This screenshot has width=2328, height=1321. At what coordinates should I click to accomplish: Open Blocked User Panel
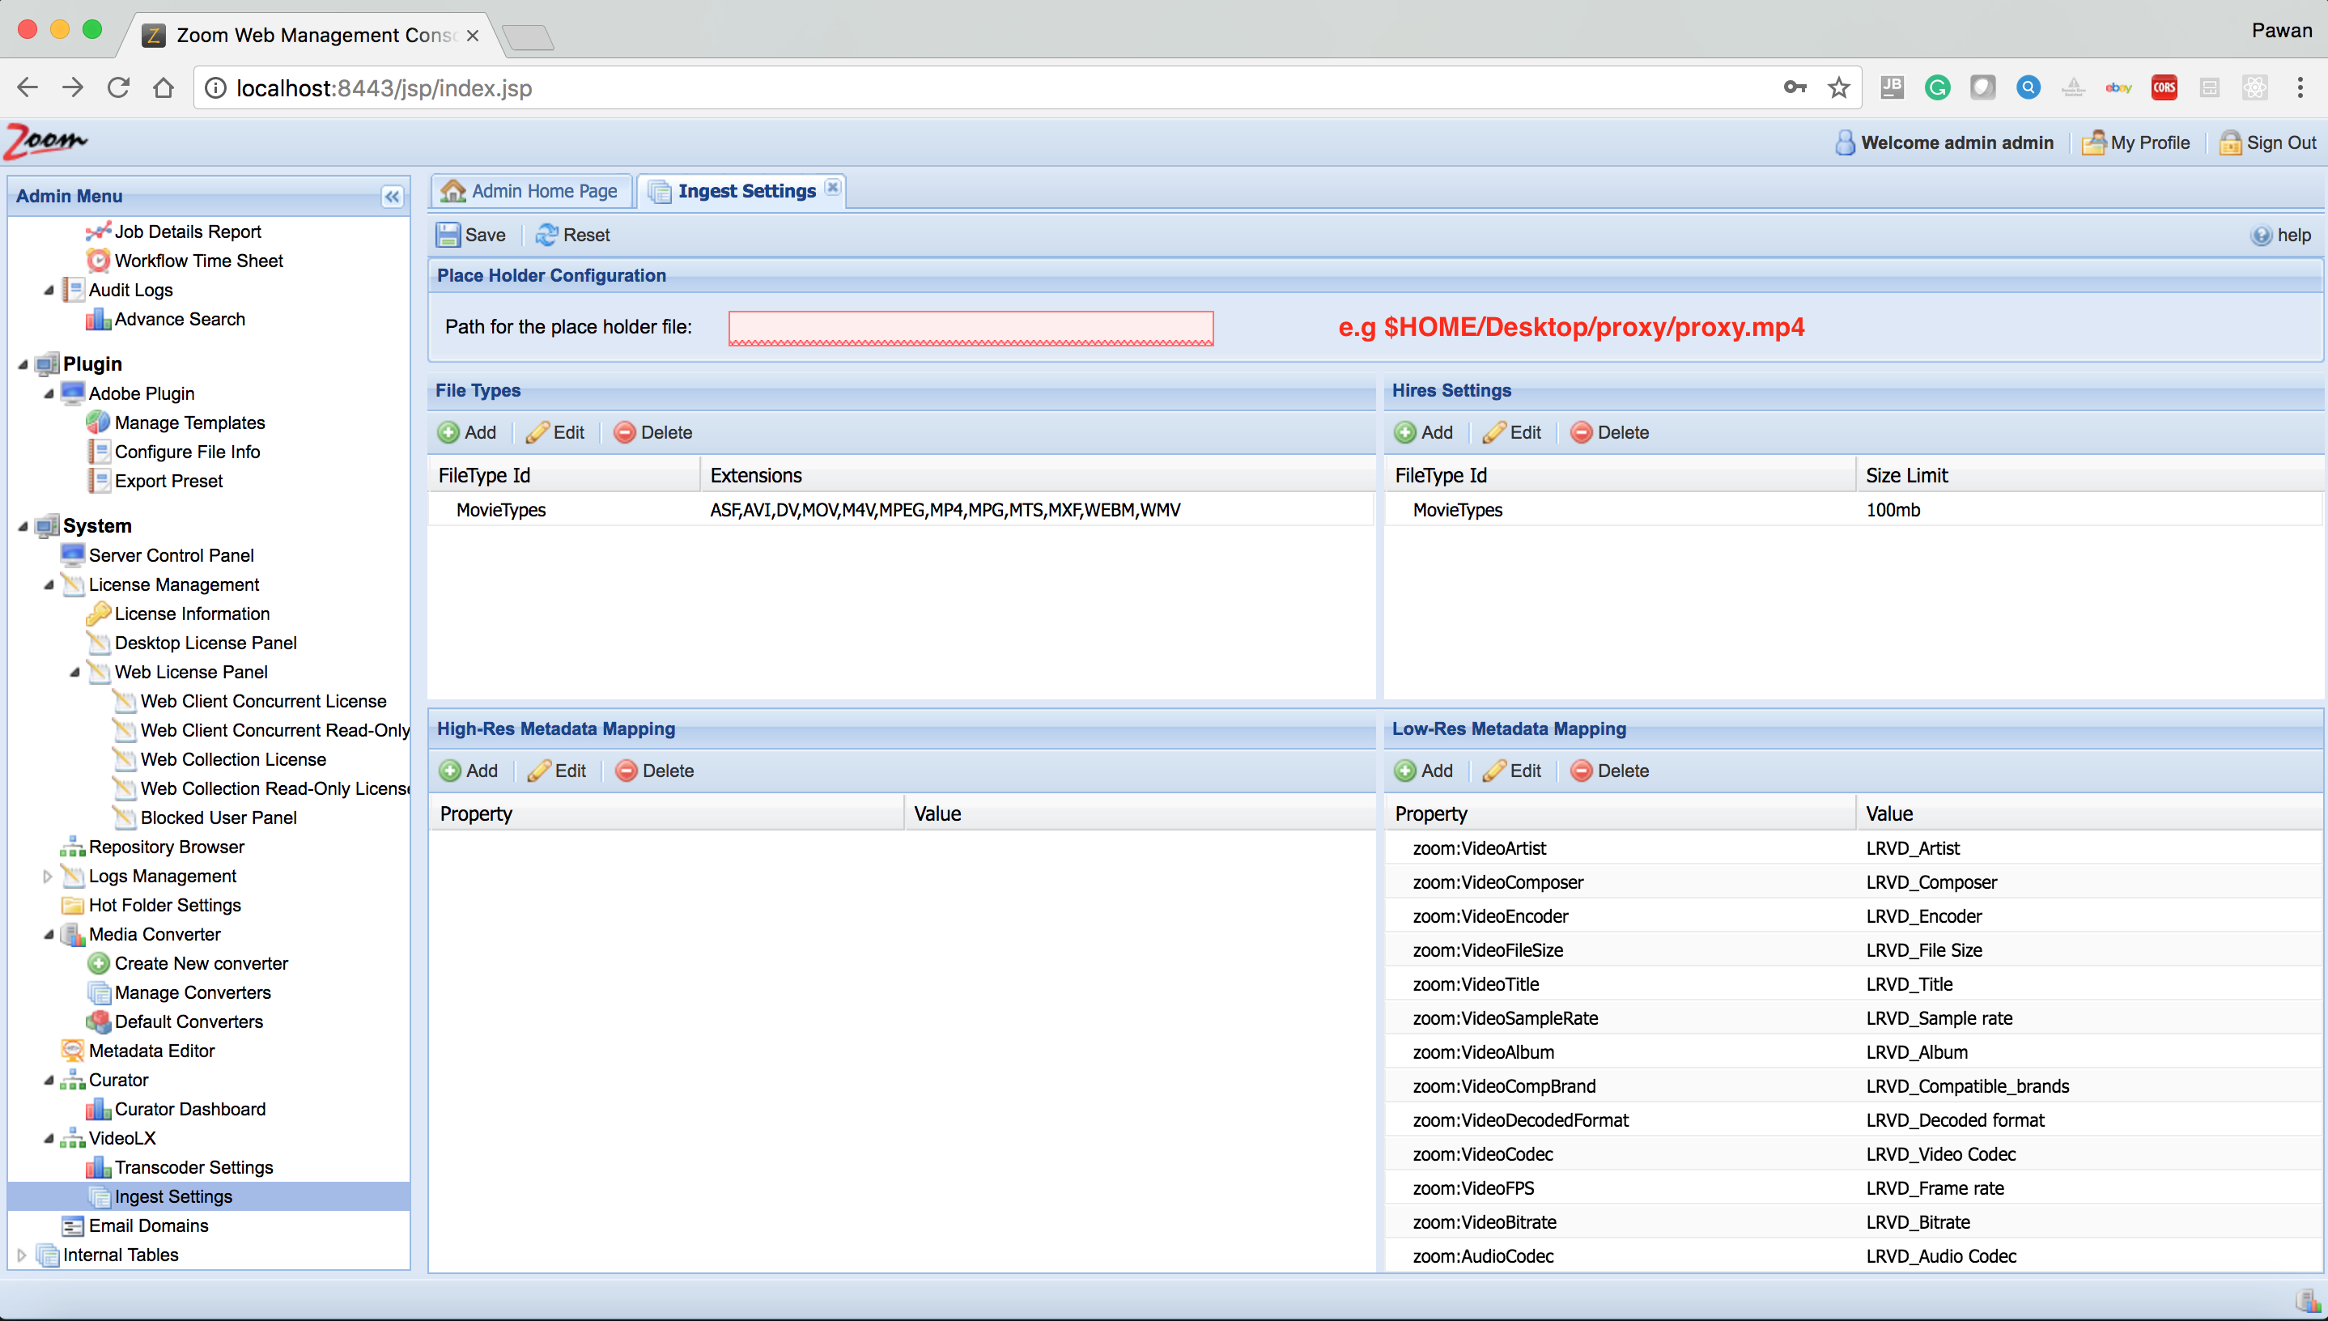point(218,818)
